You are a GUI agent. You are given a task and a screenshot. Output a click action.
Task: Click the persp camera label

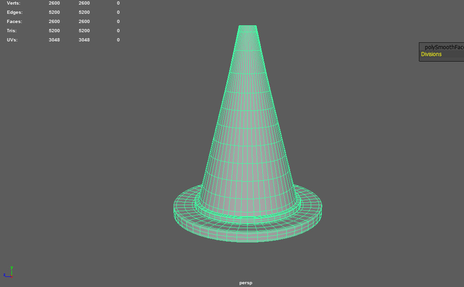click(x=246, y=282)
